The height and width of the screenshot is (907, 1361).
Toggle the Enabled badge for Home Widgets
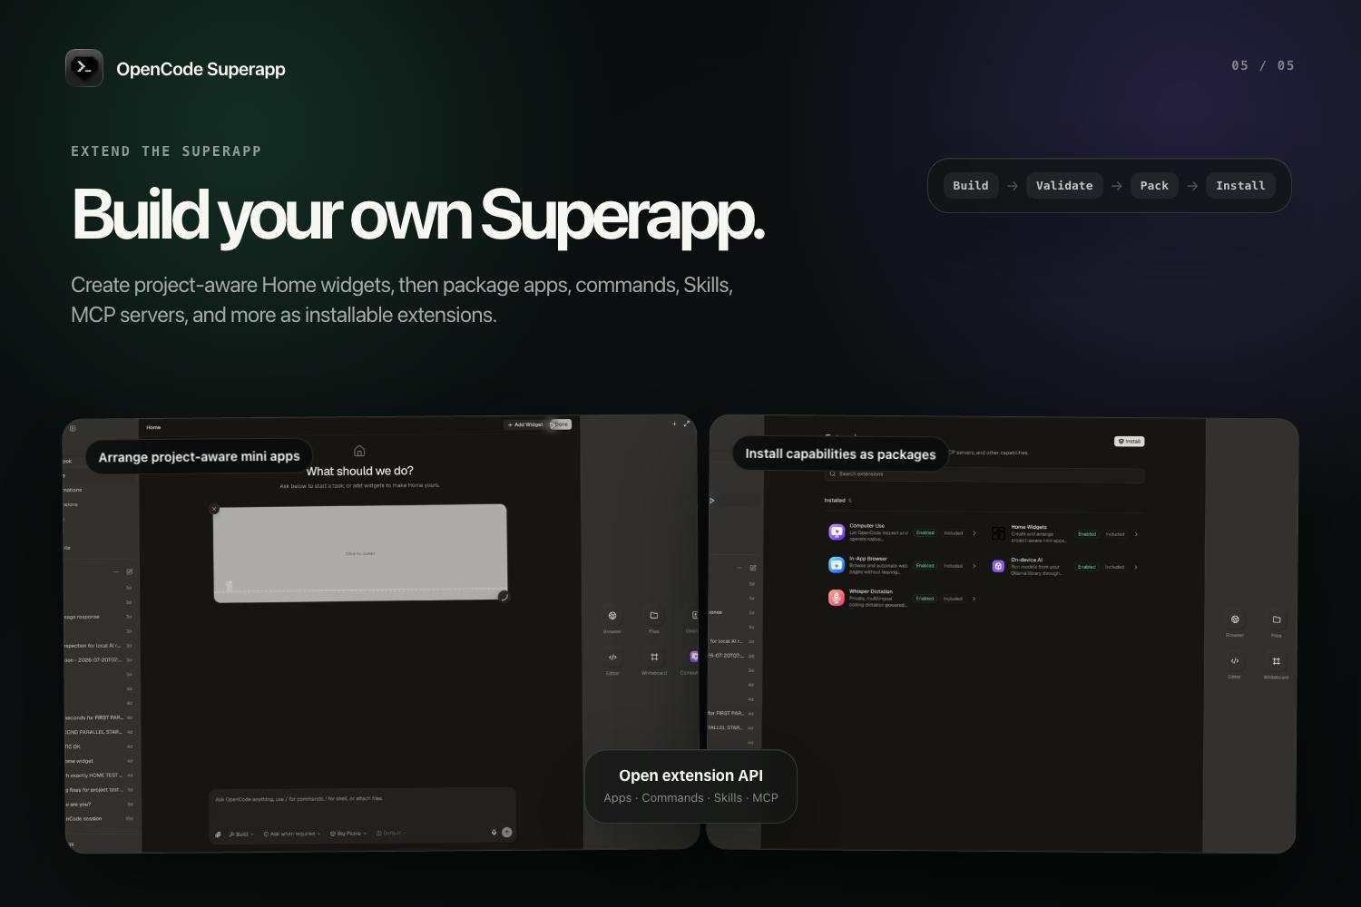point(1087,534)
